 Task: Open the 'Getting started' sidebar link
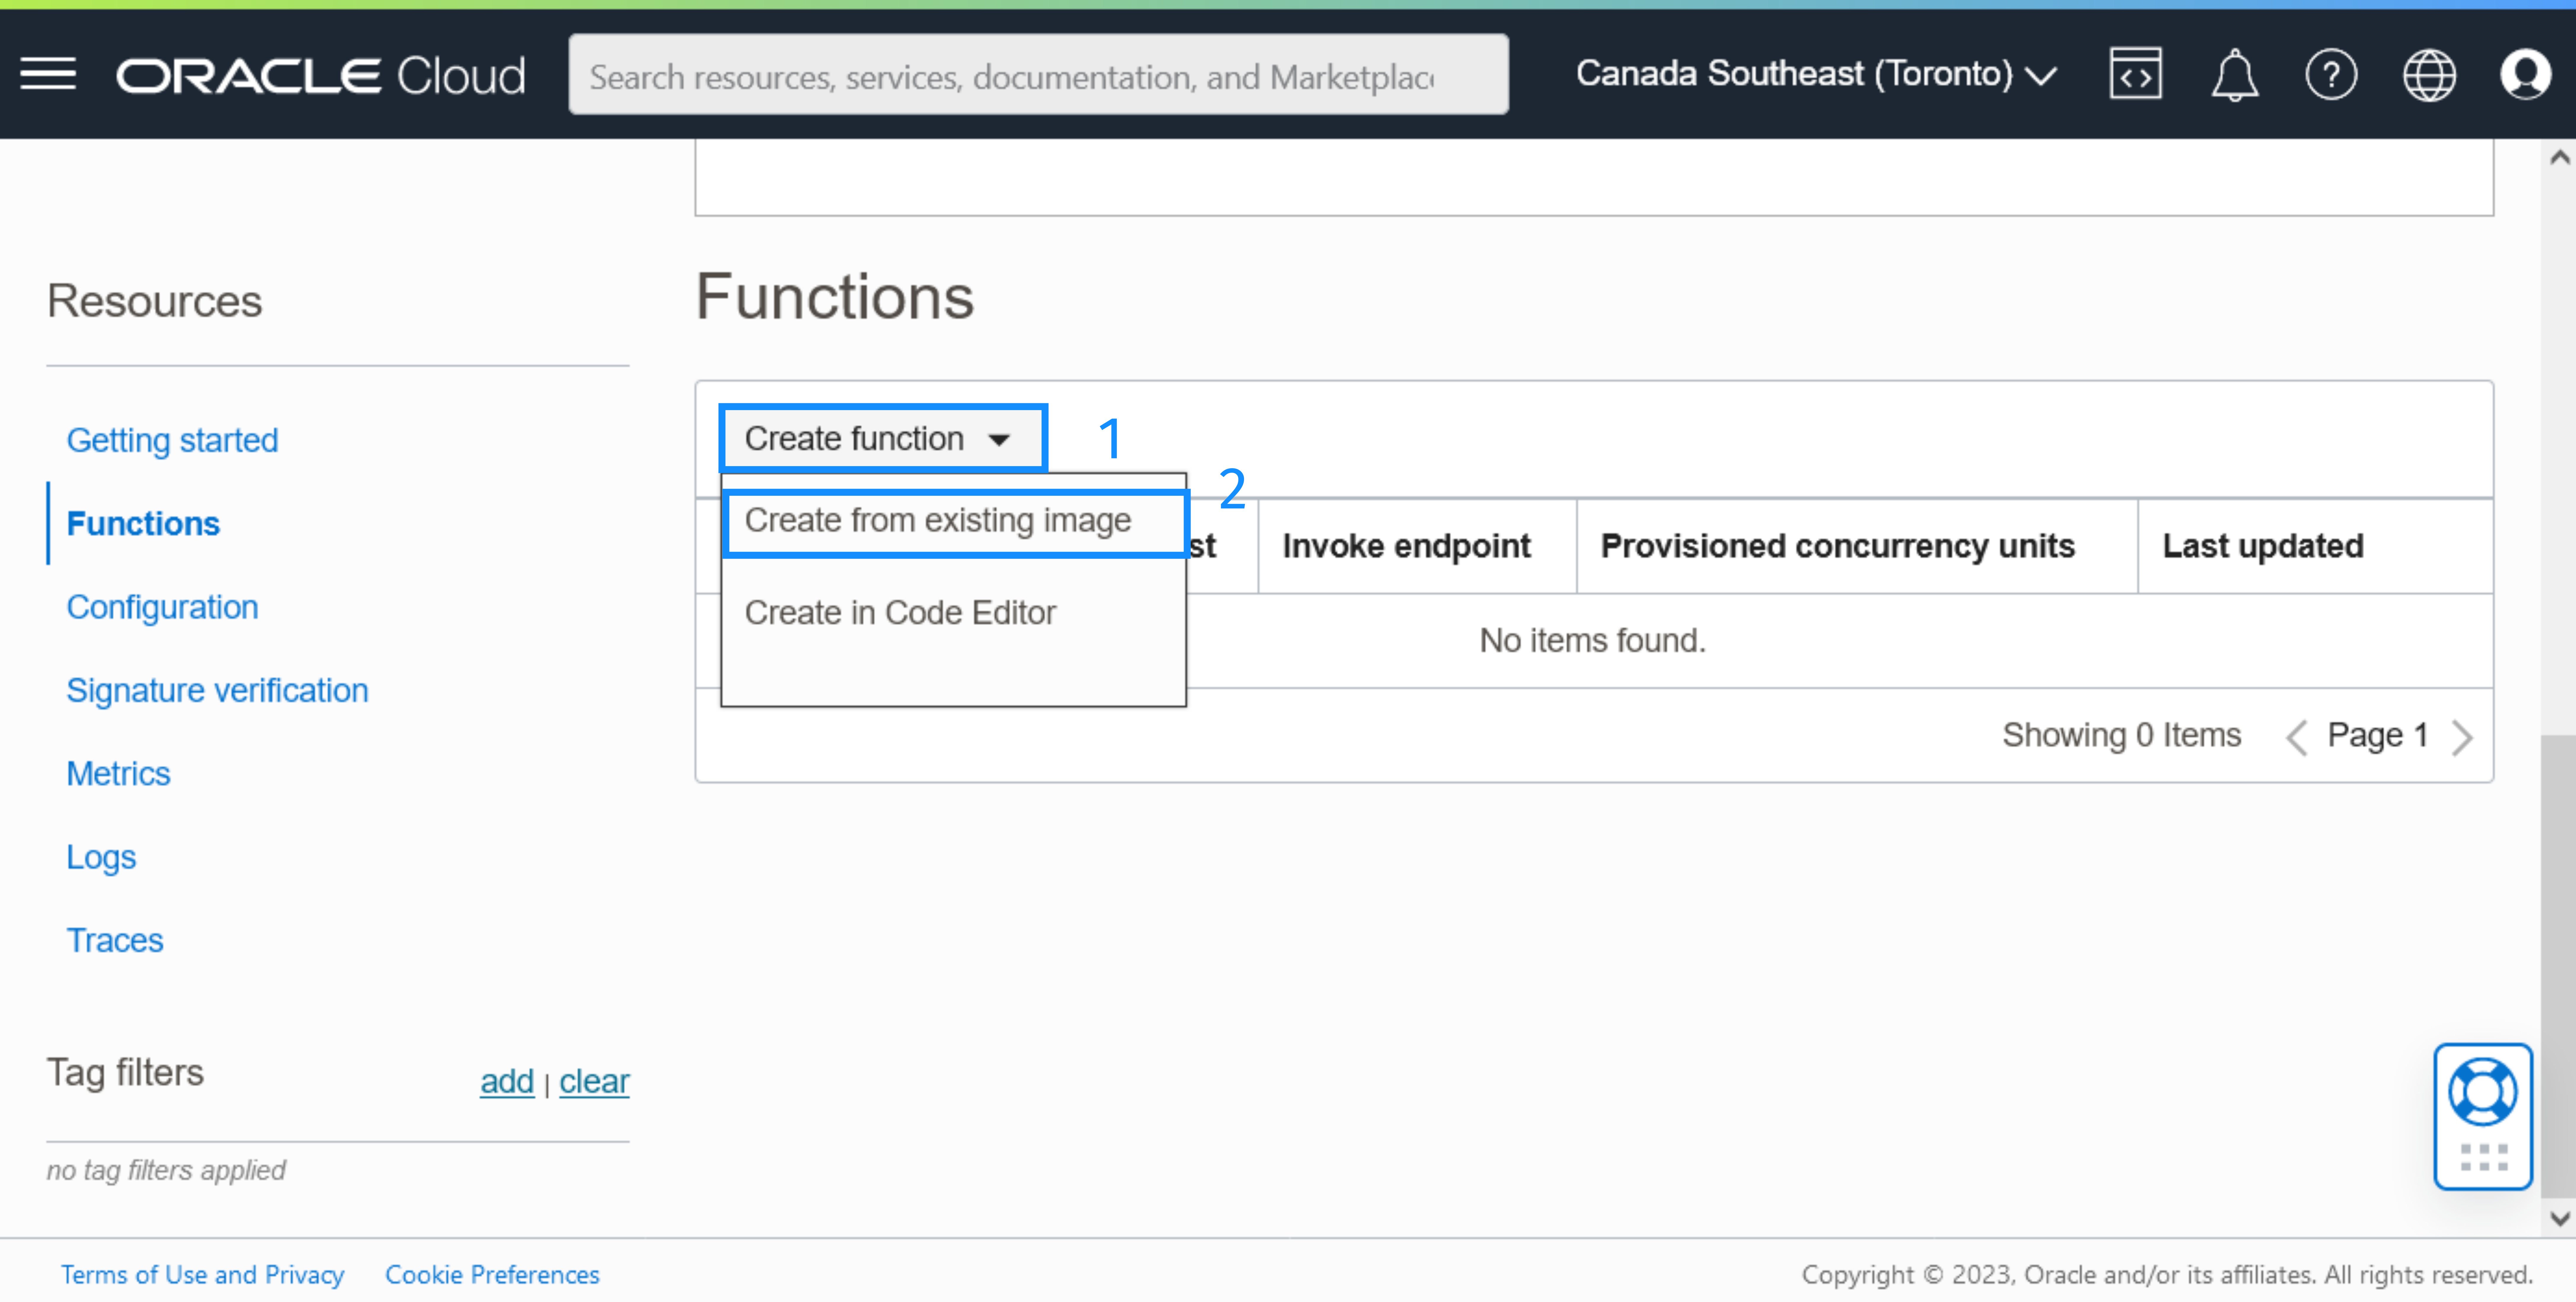(173, 439)
